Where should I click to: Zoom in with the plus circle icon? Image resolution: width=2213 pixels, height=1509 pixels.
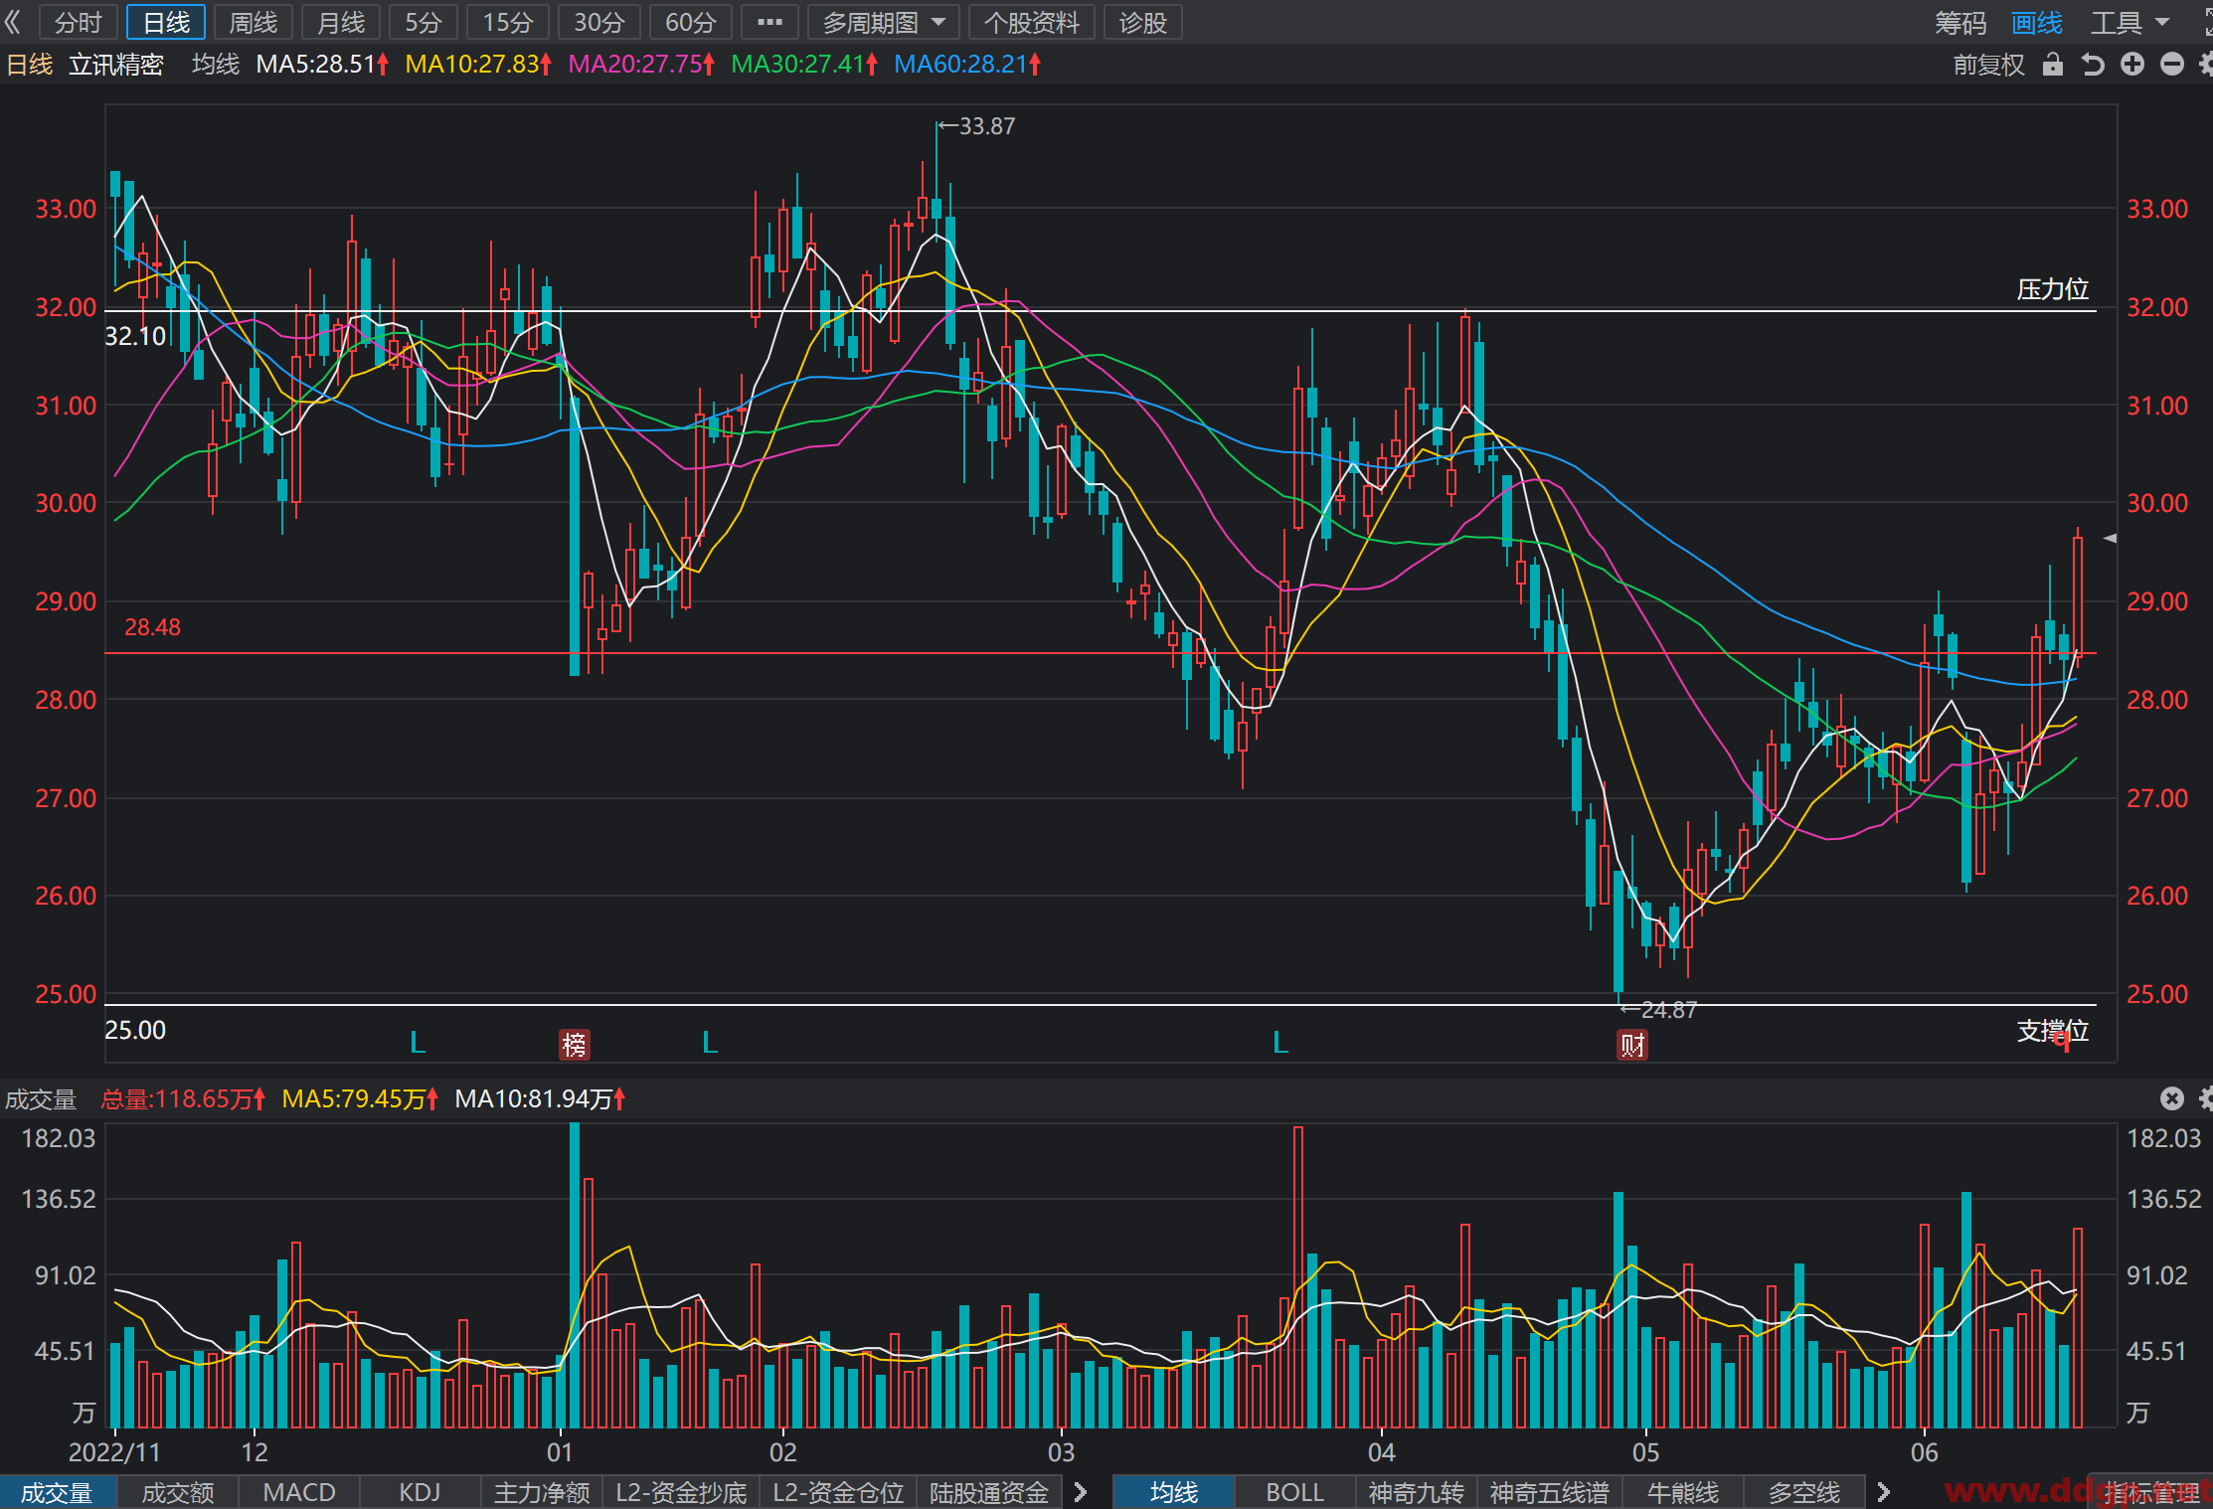(2132, 65)
